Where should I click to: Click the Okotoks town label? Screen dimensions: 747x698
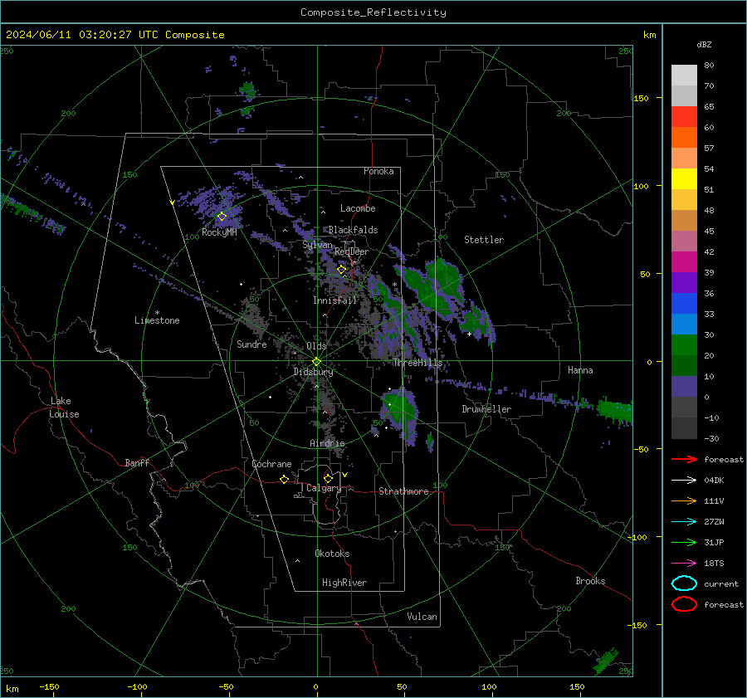coord(332,554)
